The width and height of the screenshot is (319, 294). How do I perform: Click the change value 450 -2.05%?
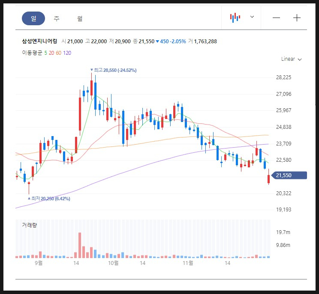pyautogui.click(x=171, y=42)
